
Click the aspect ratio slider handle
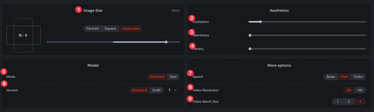tap(166, 42)
